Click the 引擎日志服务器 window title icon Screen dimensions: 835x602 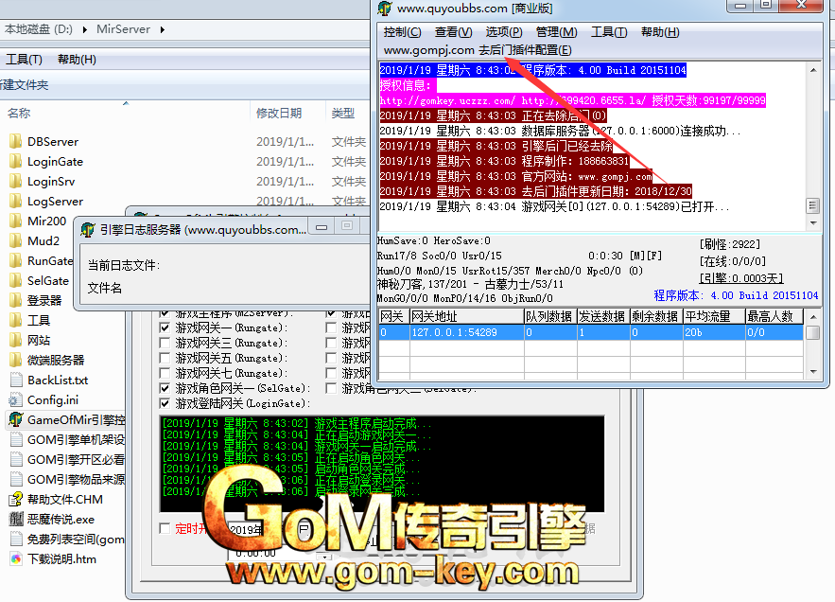87,230
